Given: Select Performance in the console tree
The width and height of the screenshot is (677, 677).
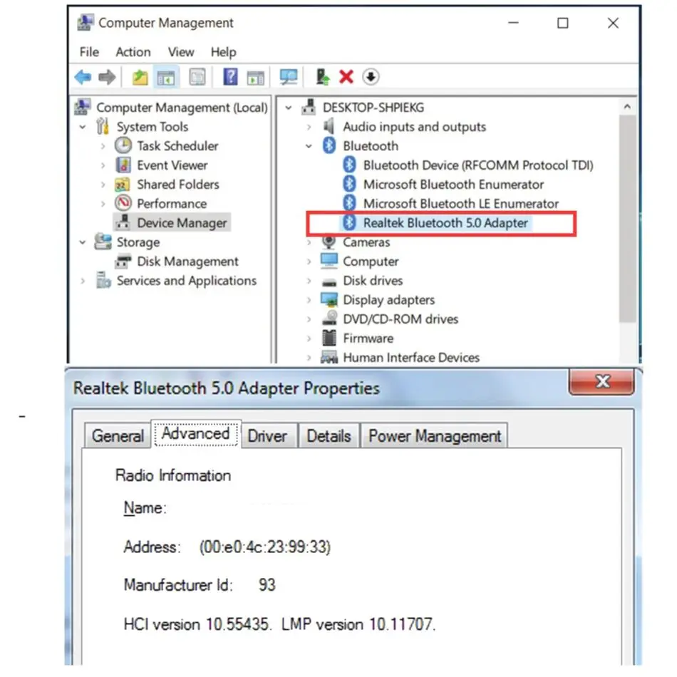Looking at the screenshot, I should (x=172, y=204).
